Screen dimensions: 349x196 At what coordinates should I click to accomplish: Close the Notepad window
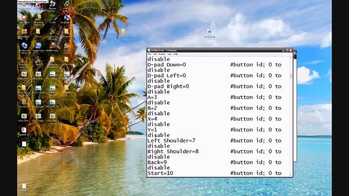pyautogui.click(x=291, y=51)
